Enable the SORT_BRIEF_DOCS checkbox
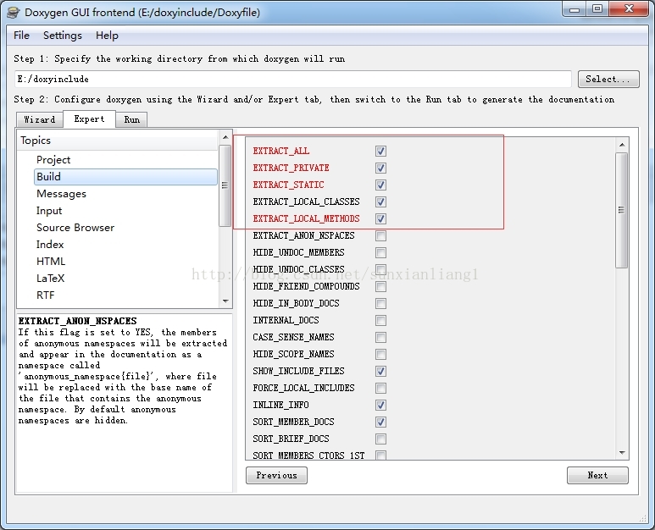 (380, 439)
